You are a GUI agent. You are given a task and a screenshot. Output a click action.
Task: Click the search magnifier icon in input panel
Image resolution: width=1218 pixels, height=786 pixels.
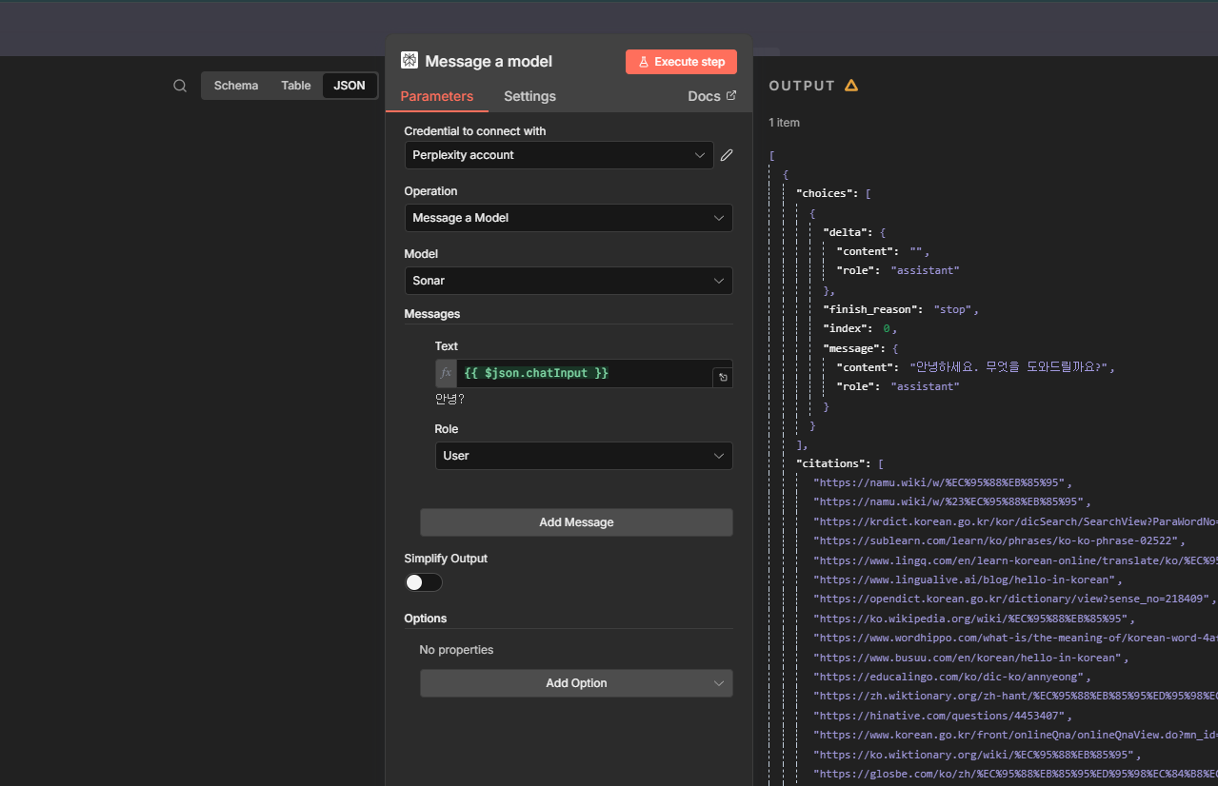point(180,86)
